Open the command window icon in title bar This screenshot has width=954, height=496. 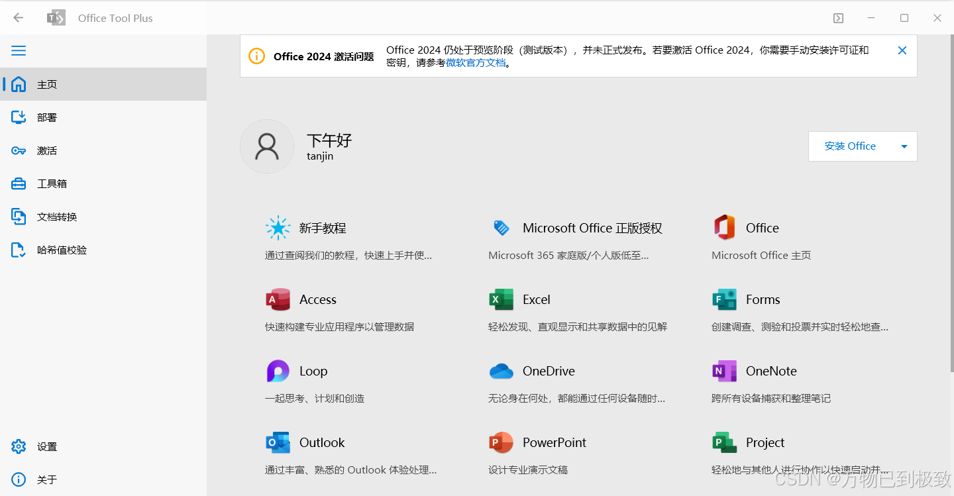click(838, 18)
